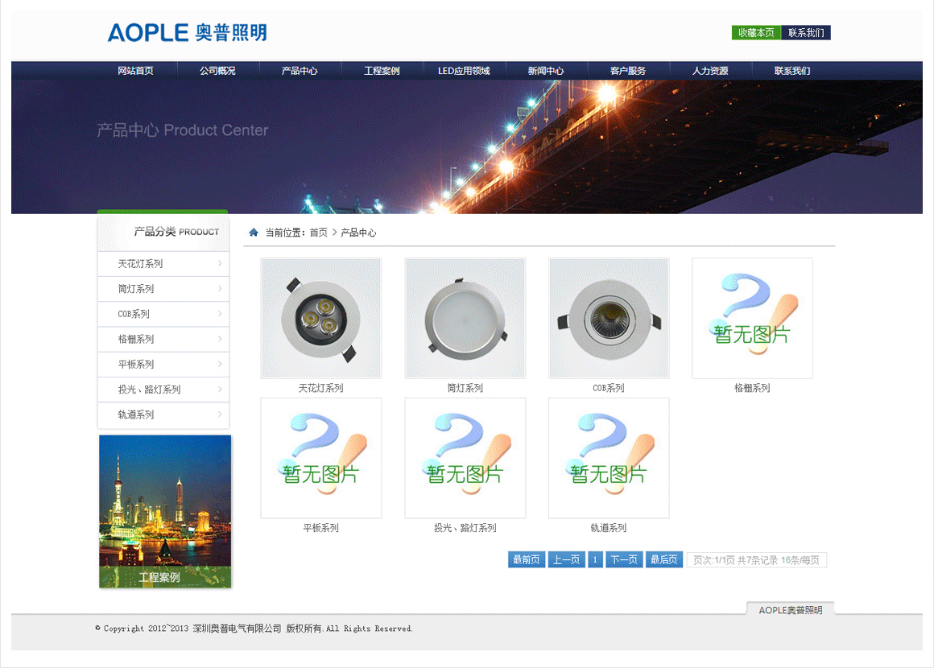Expand the chevron on the 轨道系列 sidebar row
The width and height of the screenshot is (934, 668).
[220, 414]
